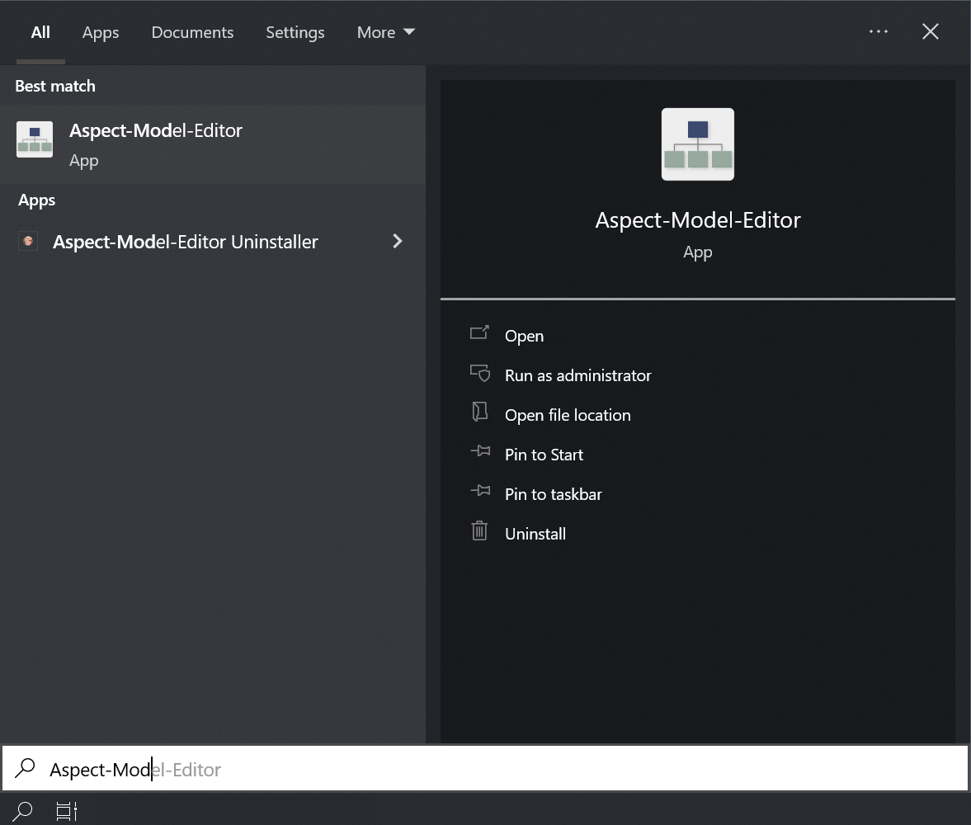Expand the Aspect-Model-Editor Uninstaller chevron
971x825 pixels.
[x=398, y=241]
